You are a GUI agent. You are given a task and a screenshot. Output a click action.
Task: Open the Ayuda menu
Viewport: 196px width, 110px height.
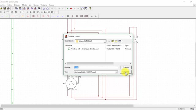(52, 5)
